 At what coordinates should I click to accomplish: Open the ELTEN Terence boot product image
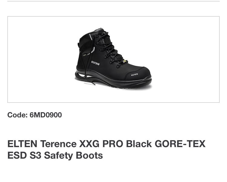pos(113,59)
